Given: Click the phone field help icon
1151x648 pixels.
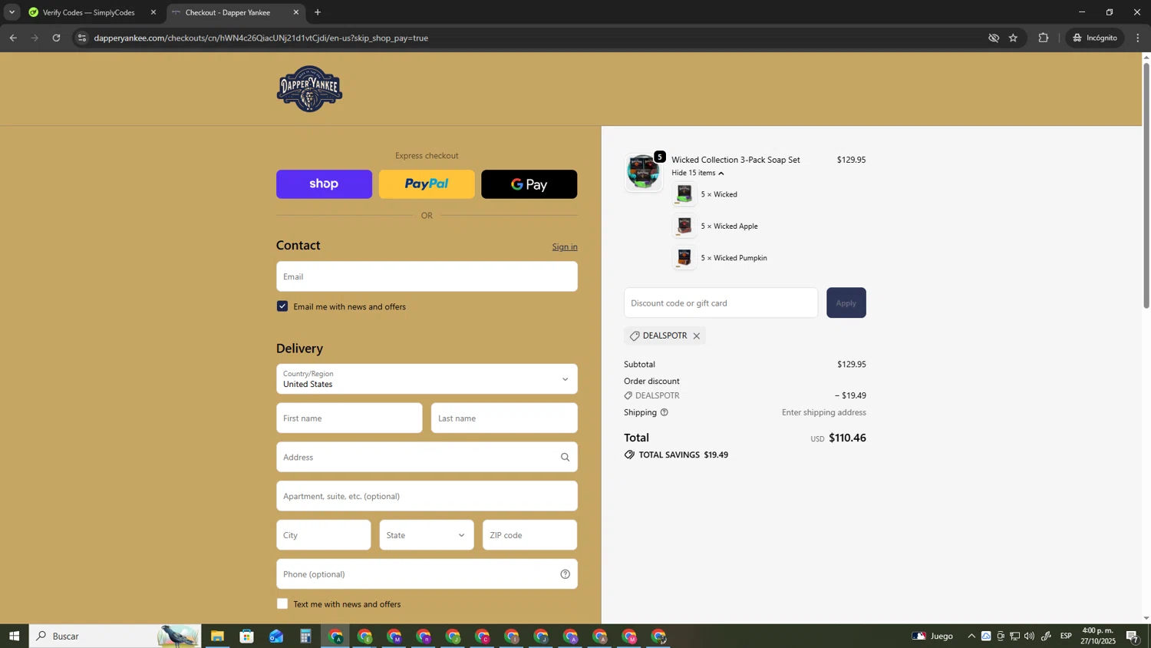Looking at the screenshot, I should click(x=565, y=574).
